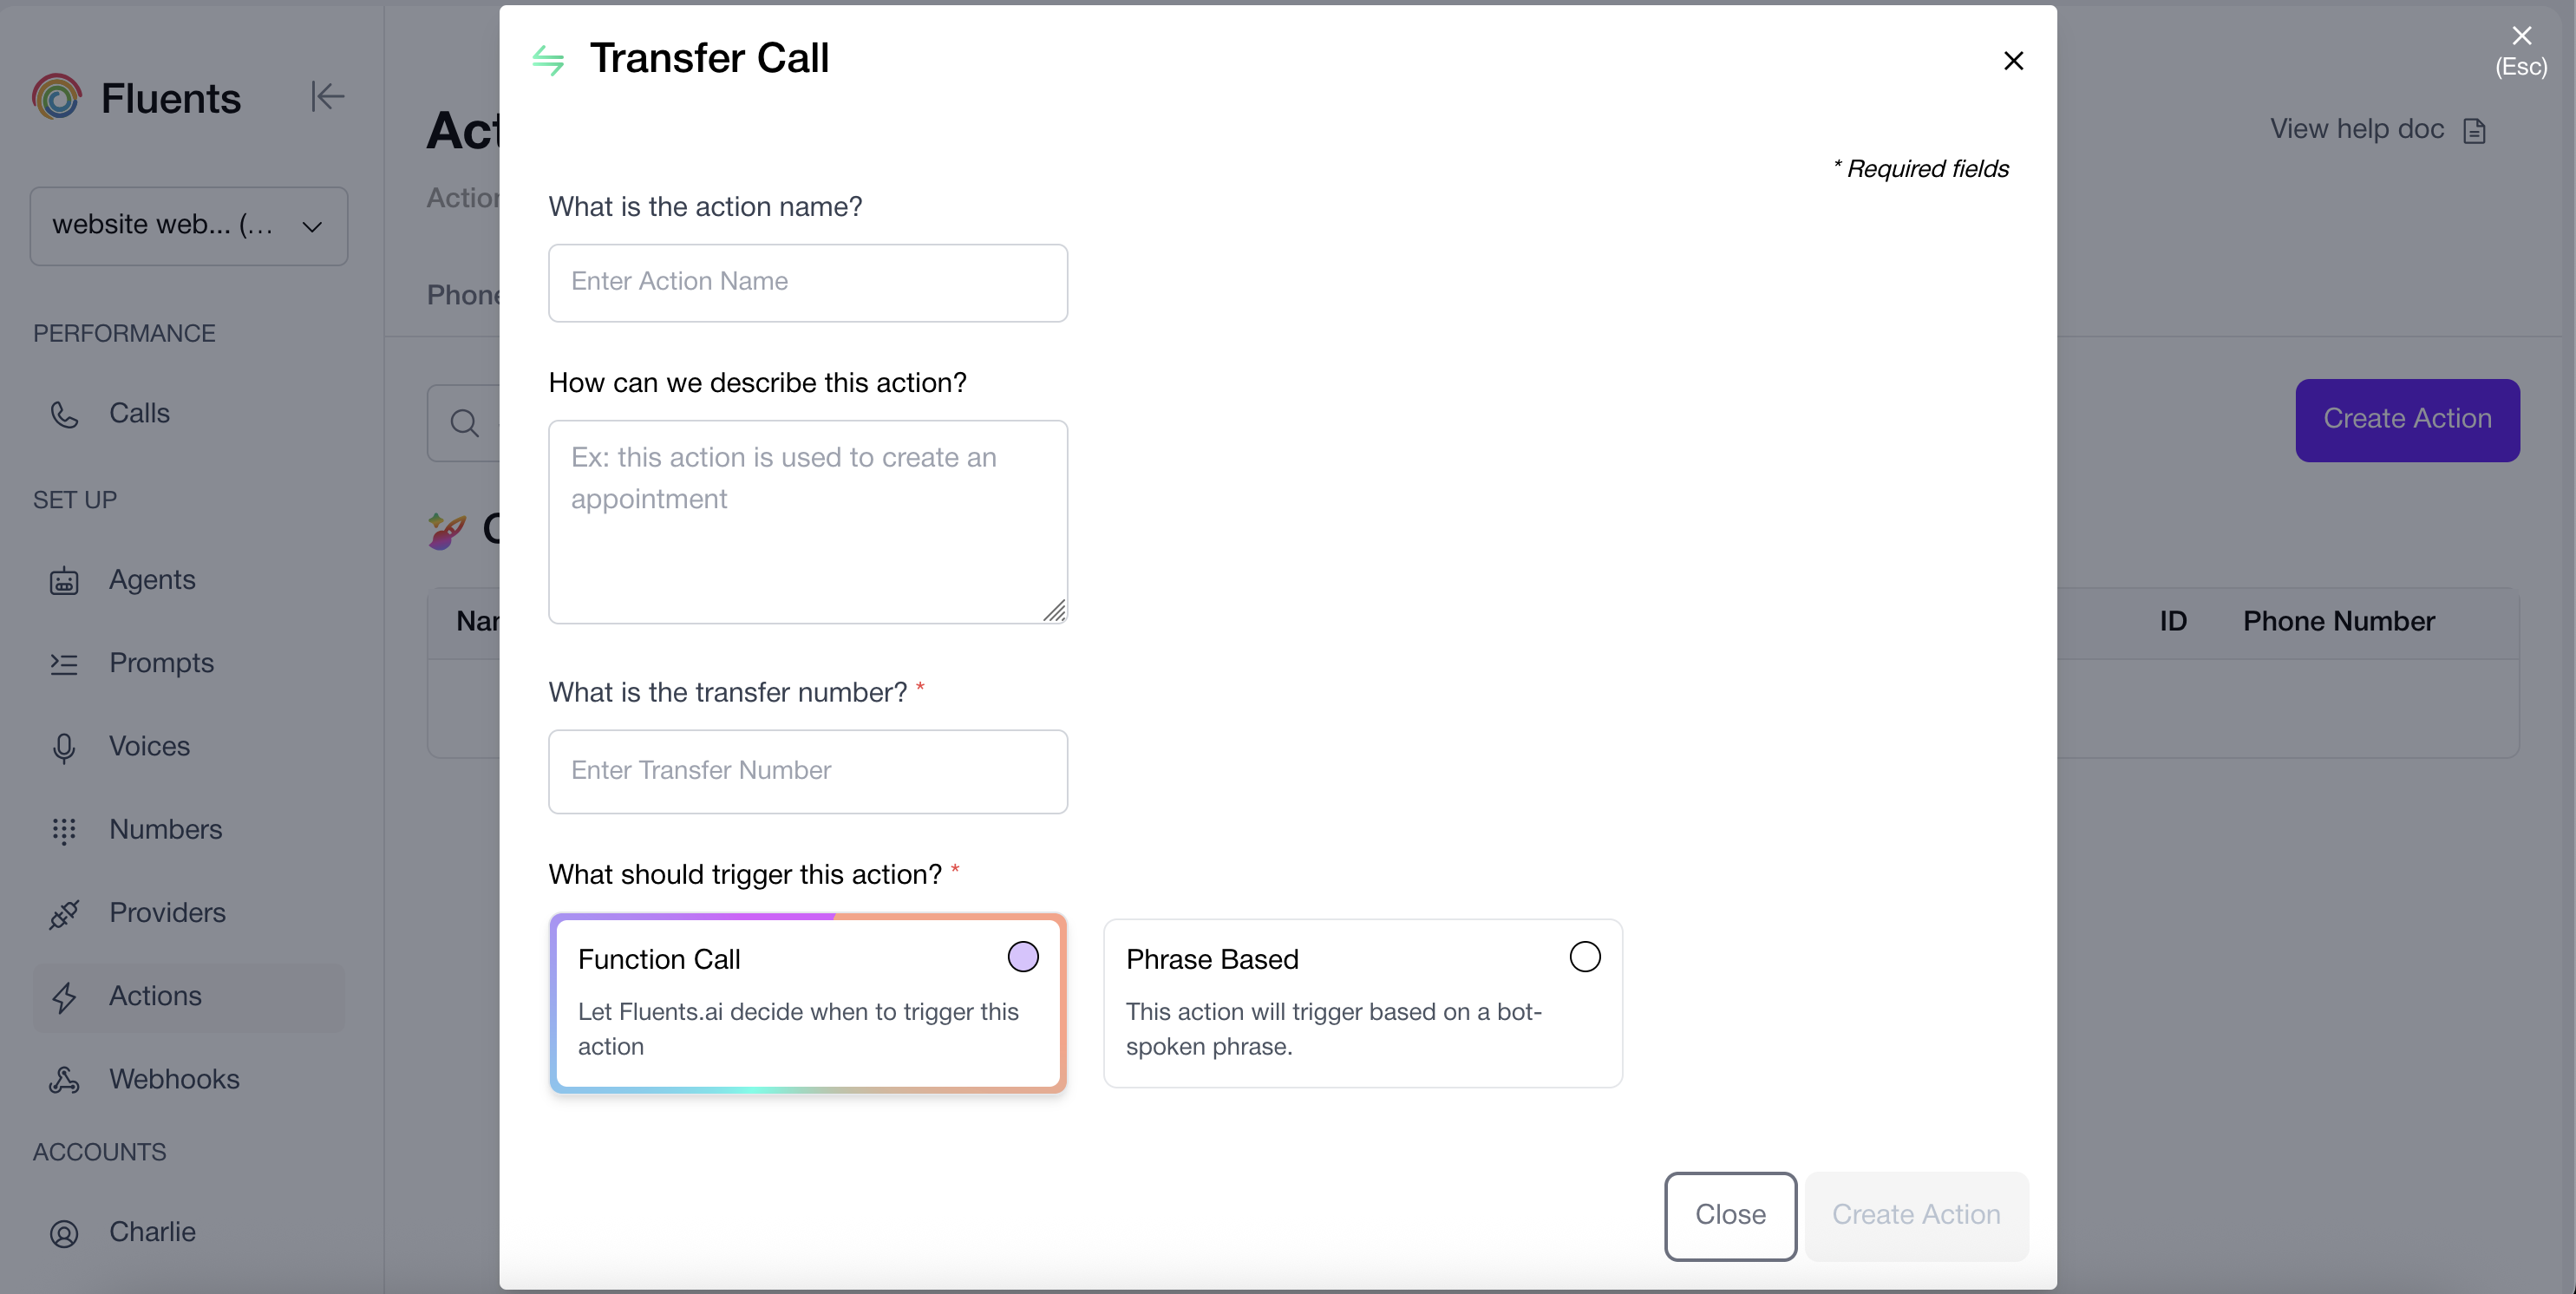Click the Providers plug icon
Screen dimensions: 2576x1294
click(64, 914)
